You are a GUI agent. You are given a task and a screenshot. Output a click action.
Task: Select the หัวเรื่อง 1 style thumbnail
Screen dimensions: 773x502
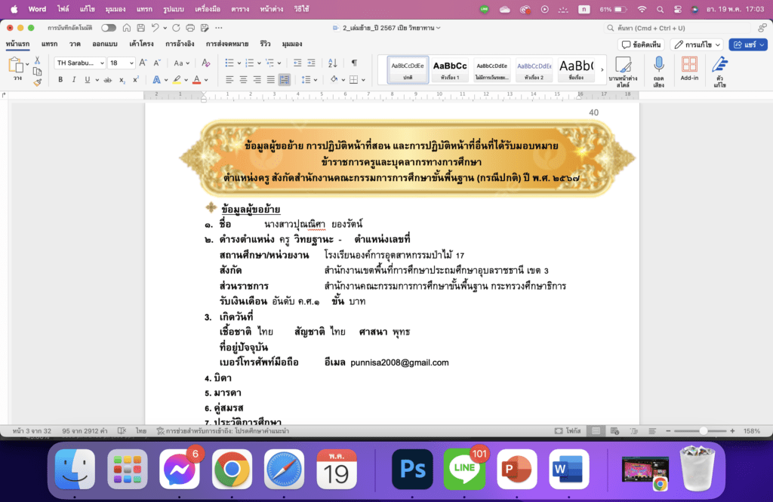click(450, 69)
